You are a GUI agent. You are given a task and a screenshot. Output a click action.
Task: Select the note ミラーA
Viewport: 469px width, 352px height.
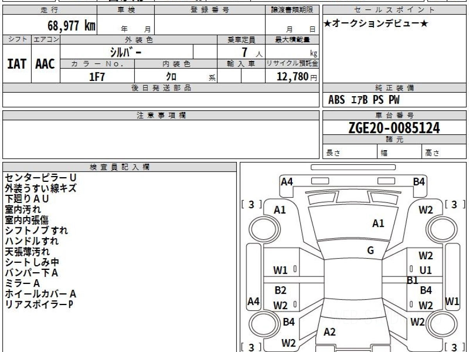[x=22, y=284]
